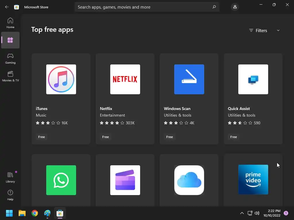Click the iTunes title text

pos(42,109)
